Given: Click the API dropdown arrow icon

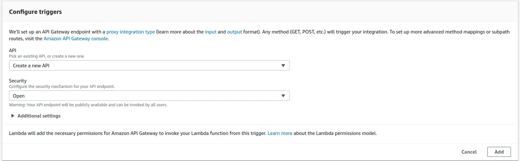Looking at the screenshot, I should (283, 66).
